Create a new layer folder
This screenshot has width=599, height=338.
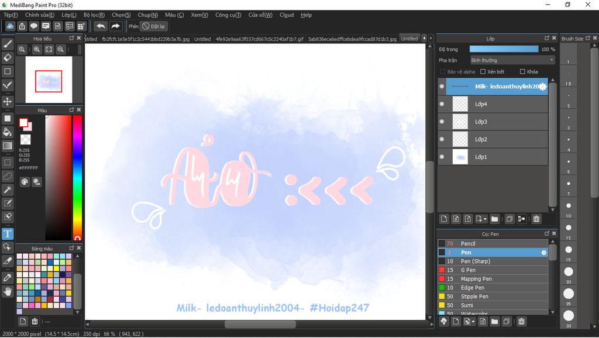[x=494, y=219]
